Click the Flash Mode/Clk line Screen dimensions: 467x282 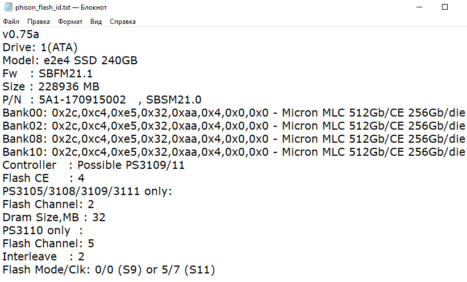click(109, 270)
